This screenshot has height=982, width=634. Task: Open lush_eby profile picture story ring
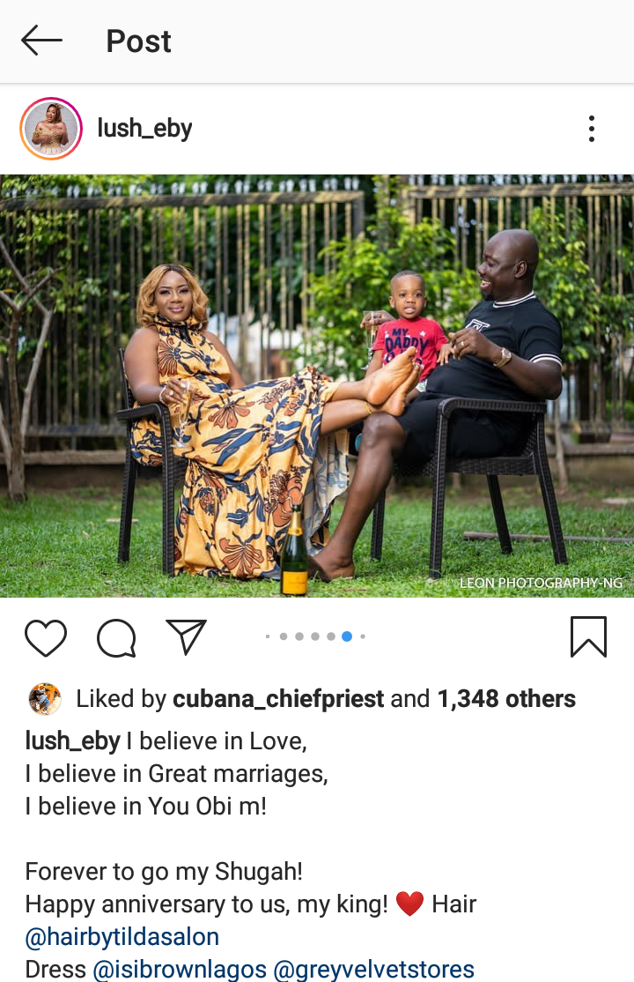[x=51, y=129]
